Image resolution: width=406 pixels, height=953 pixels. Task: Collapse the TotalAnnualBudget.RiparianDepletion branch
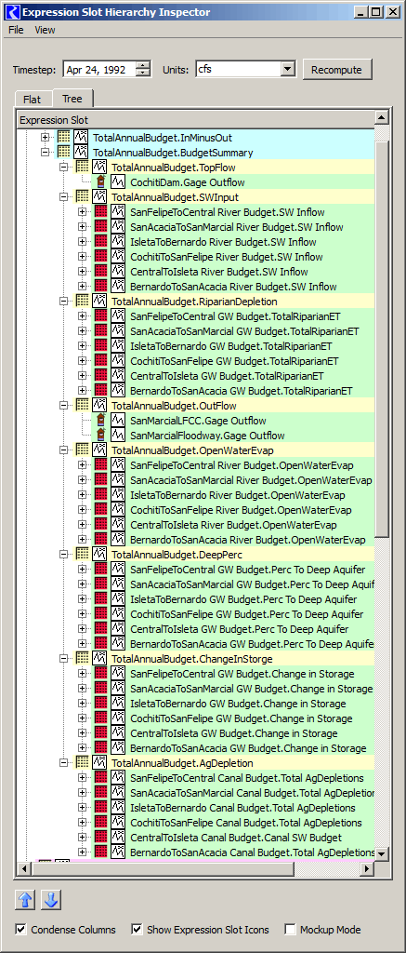[x=63, y=302]
